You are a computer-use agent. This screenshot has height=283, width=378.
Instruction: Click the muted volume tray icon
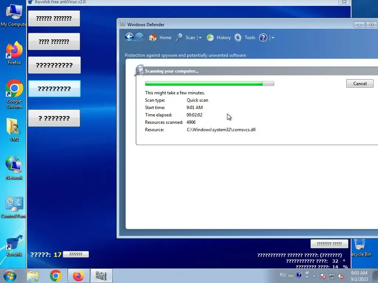click(x=341, y=276)
